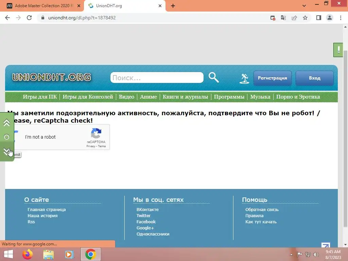Viewport: 348px width, 261px height.
Task: Open the Игры для Консолей category
Action: [88, 97]
